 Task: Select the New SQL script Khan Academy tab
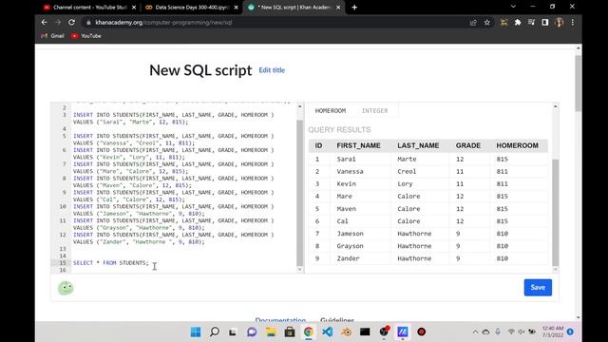(x=294, y=7)
